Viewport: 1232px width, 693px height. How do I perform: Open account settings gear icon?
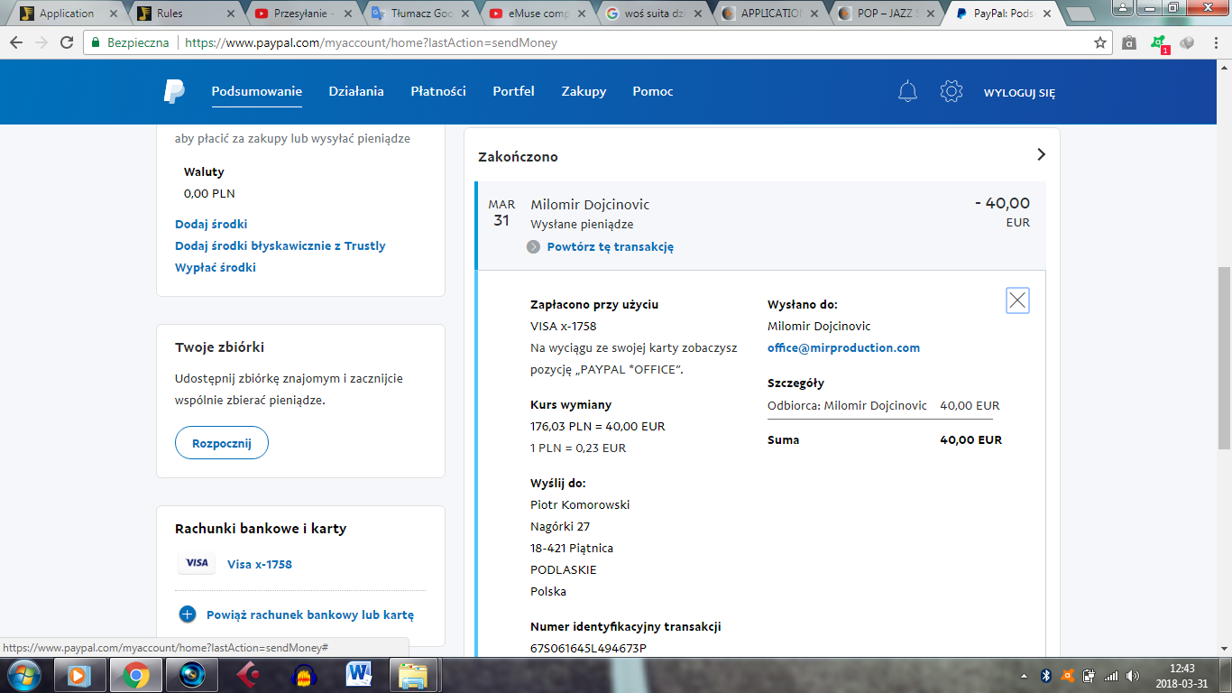pos(951,91)
